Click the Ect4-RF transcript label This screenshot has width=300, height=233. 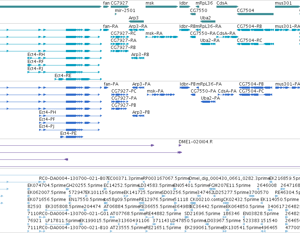36,62
